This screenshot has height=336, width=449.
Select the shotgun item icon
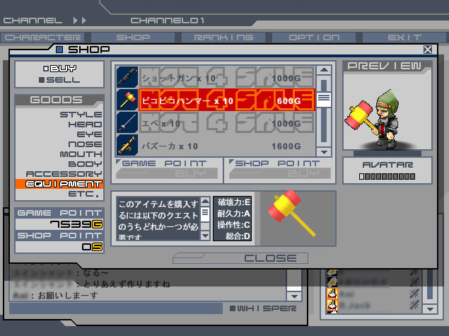pos(127,77)
